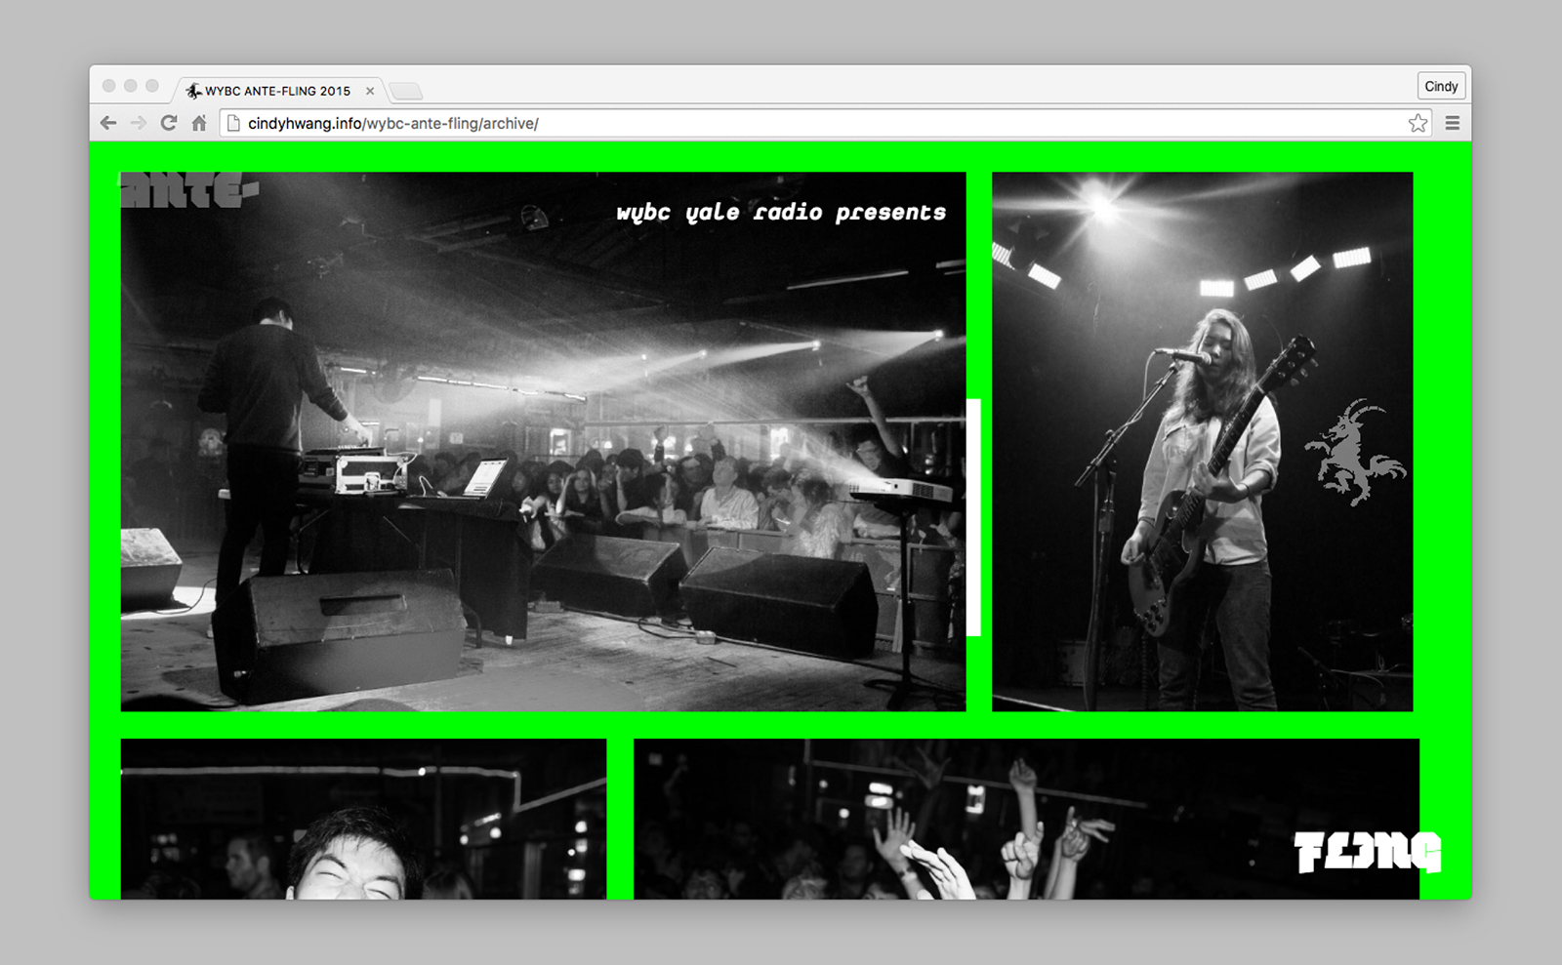Click the back navigation arrow

[x=107, y=123]
